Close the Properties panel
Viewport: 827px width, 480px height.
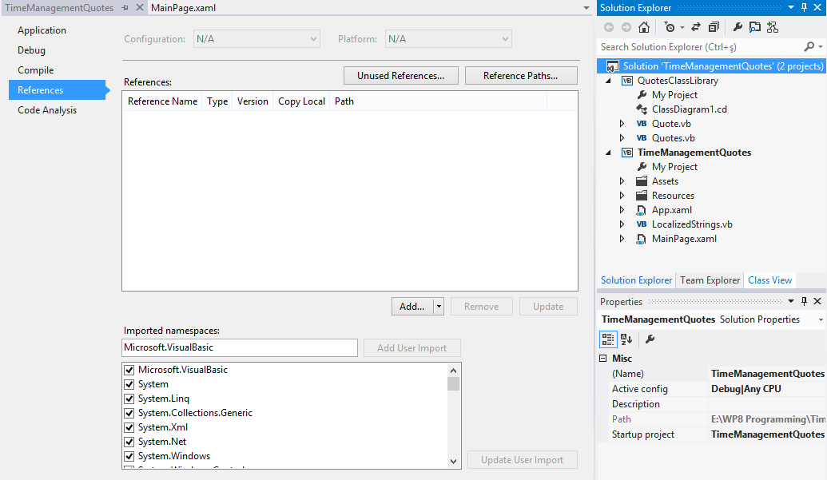pyautogui.click(x=817, y=301)
